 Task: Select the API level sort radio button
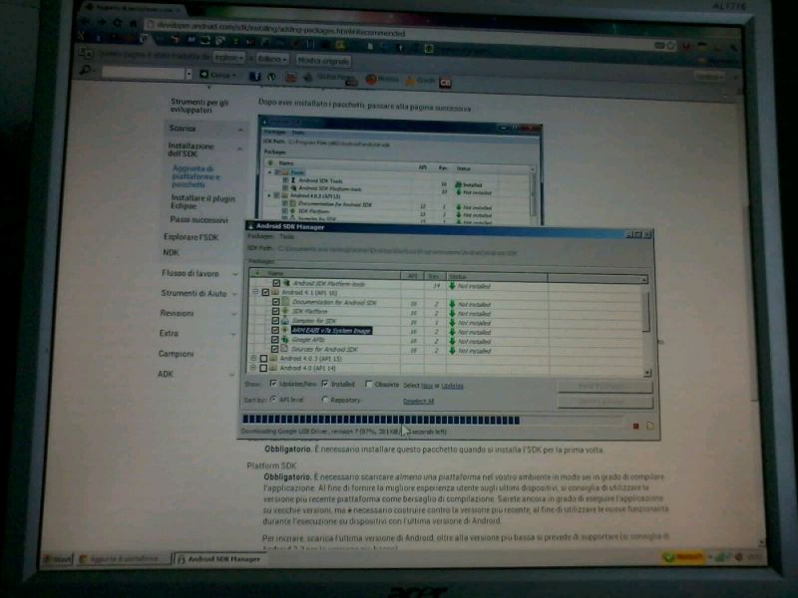273,400
